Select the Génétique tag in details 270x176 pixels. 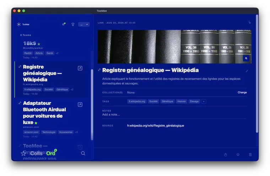tap(167, 102)
